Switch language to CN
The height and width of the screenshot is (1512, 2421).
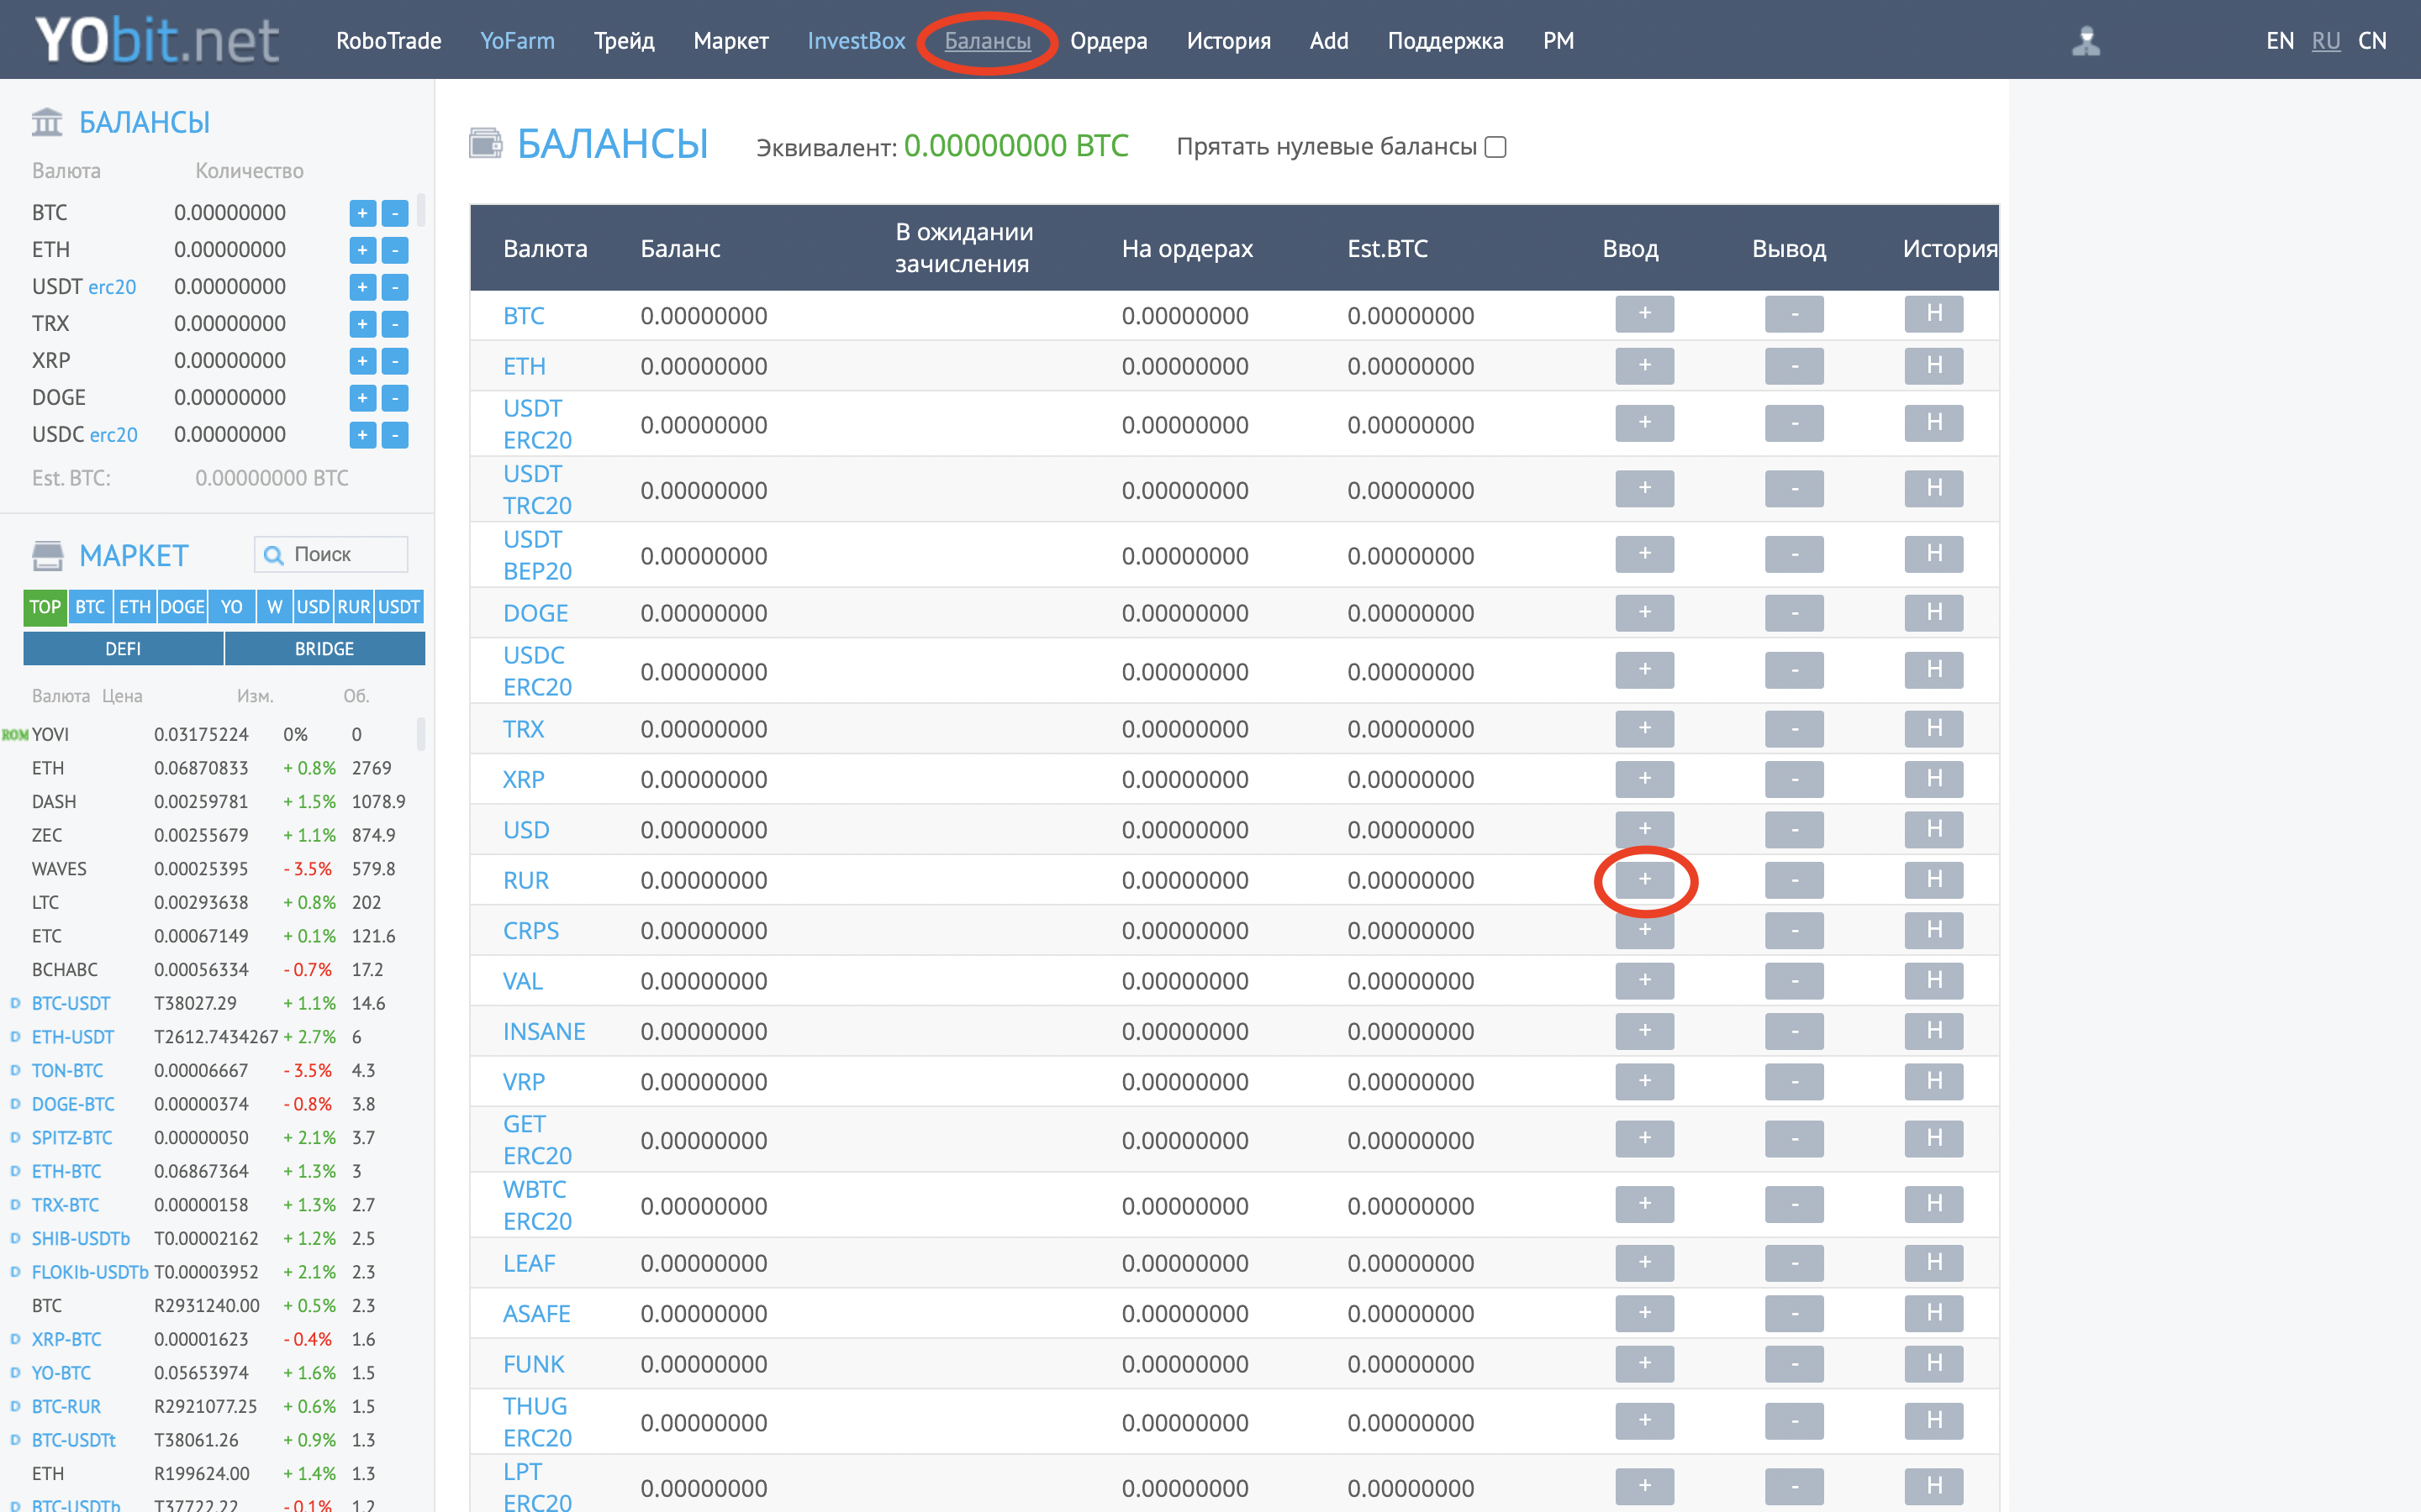pos(2372,41)
